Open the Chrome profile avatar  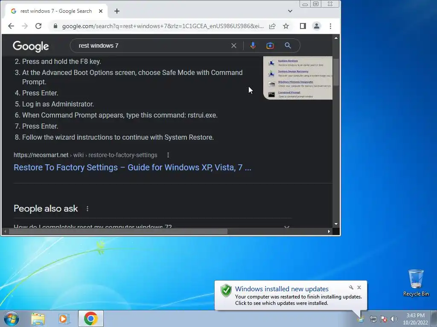[317, 26]
